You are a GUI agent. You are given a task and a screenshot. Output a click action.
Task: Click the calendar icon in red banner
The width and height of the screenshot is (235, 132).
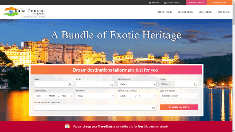[x=67, y=126]
